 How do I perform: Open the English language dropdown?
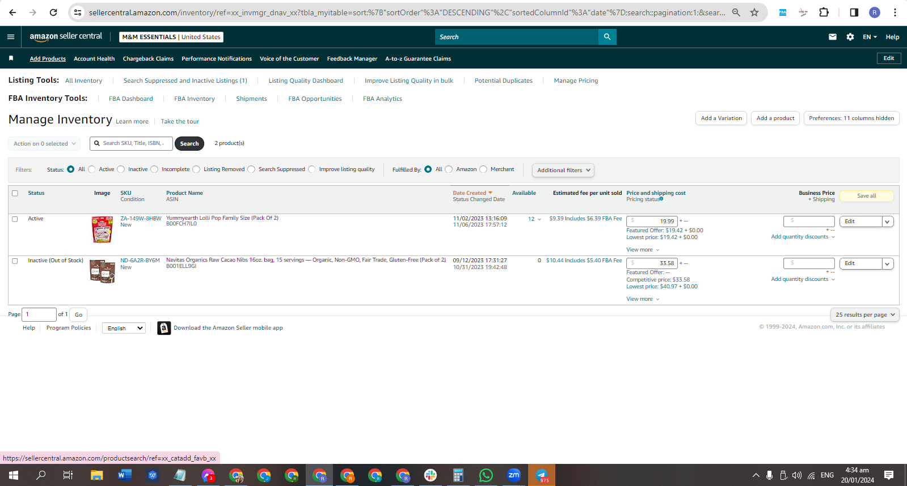coord(124,328)
